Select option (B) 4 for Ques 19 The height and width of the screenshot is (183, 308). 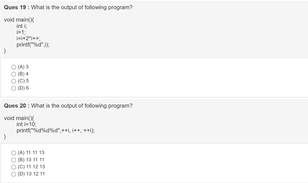(14, 74)
